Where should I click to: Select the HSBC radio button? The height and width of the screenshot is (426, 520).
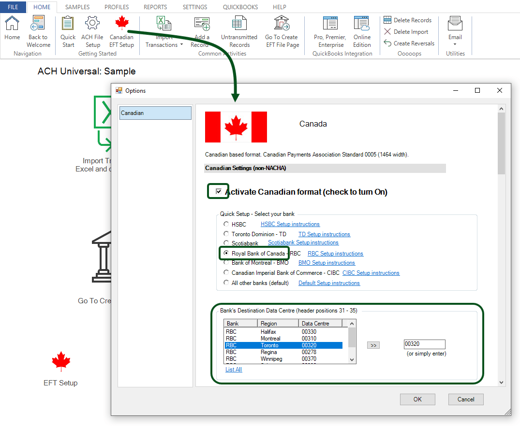click(226, 224)
